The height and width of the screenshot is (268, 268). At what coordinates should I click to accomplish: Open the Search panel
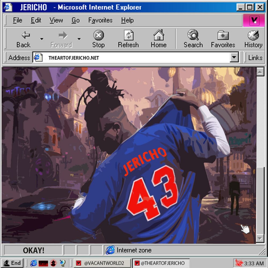[193, 39]
